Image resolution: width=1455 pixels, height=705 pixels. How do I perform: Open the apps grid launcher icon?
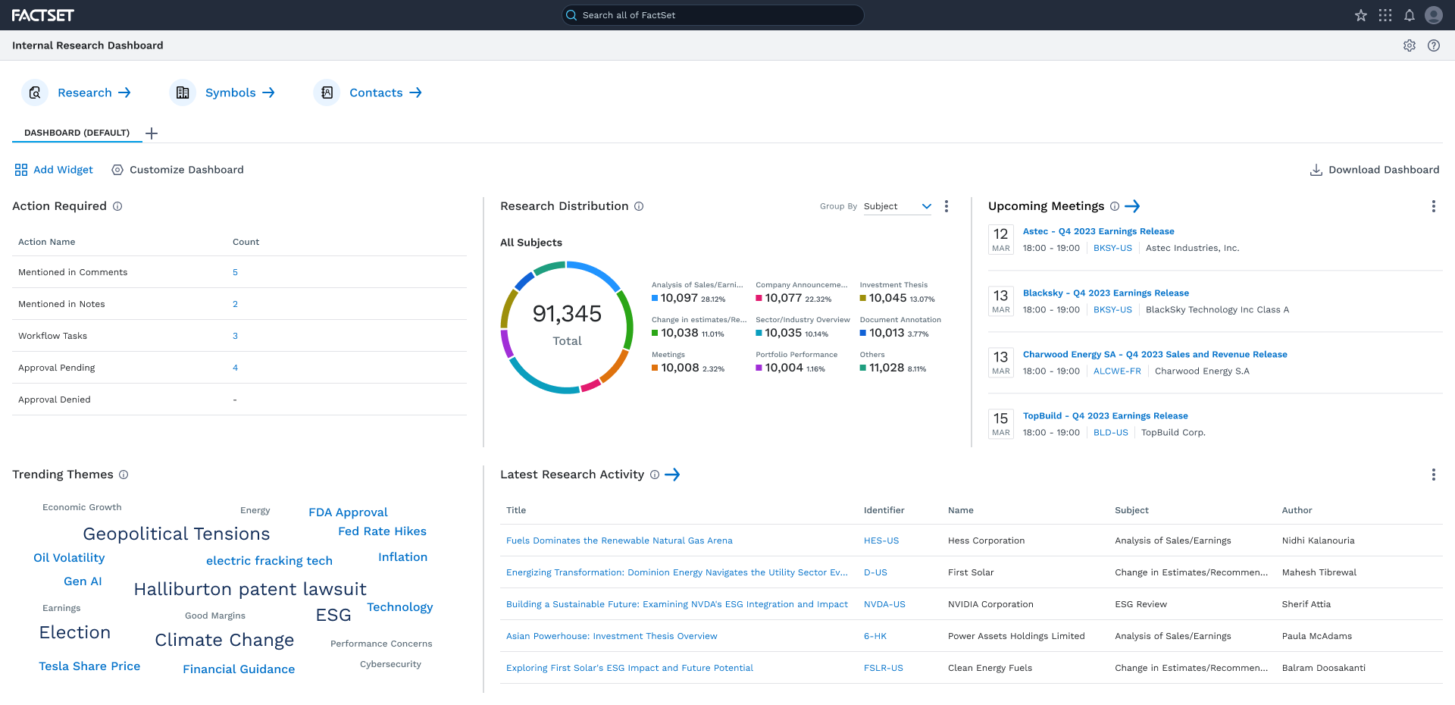pyautogui.click(x=1385, y=15)
